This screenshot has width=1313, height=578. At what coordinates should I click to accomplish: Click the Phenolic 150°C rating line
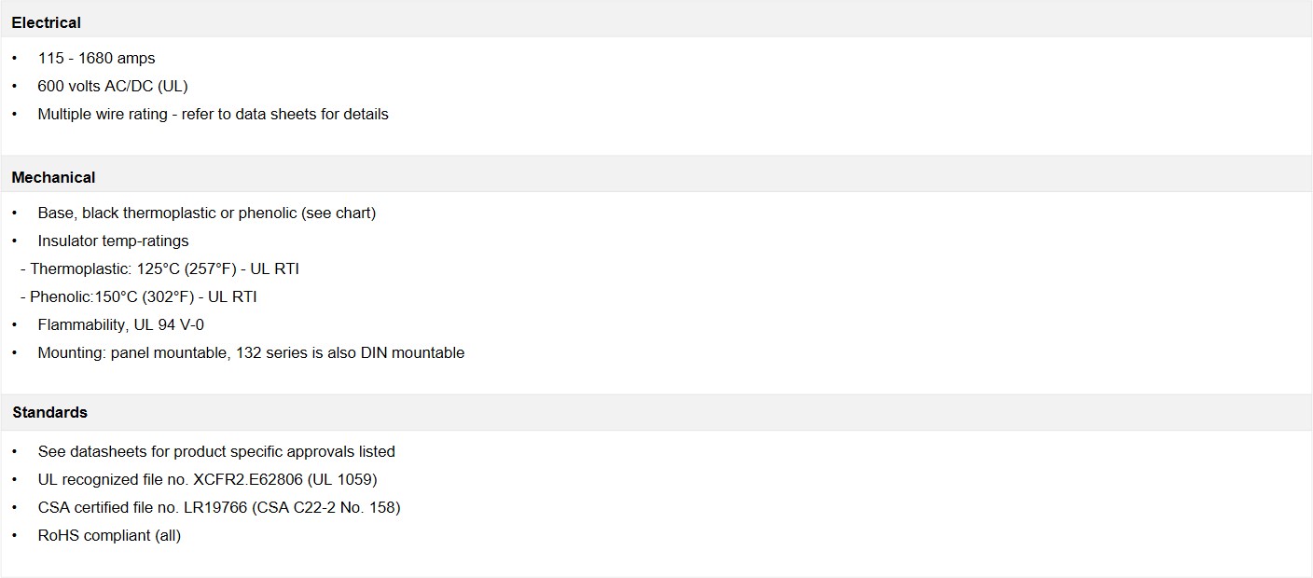pyautogui.click(x=138, y=296)
